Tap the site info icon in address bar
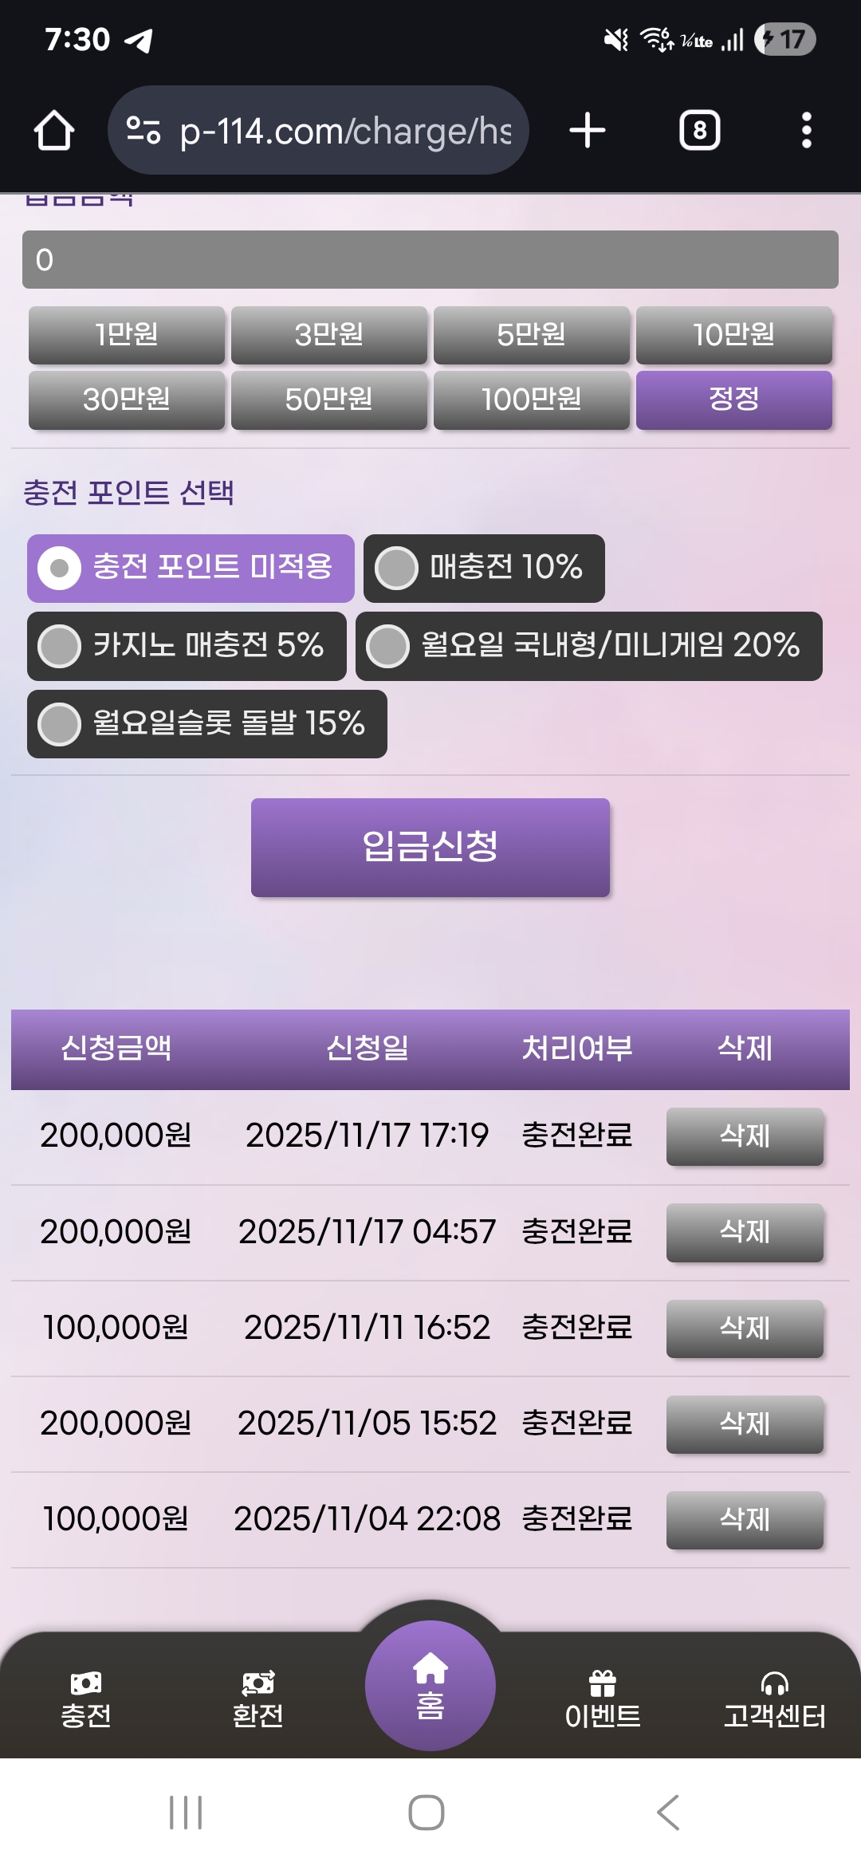 (143, 131)
